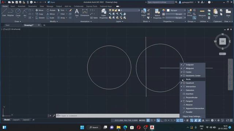
Task: Toggle Quadrant object snap
Action: 193,83
